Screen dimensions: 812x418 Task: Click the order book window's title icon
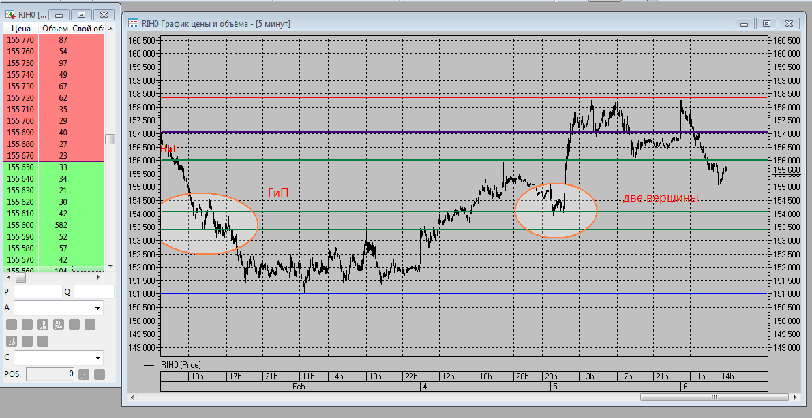[x=10, y=14]
